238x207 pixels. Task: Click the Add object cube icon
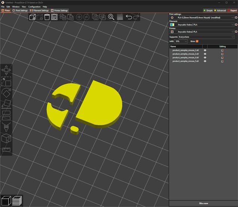[33, 17]
